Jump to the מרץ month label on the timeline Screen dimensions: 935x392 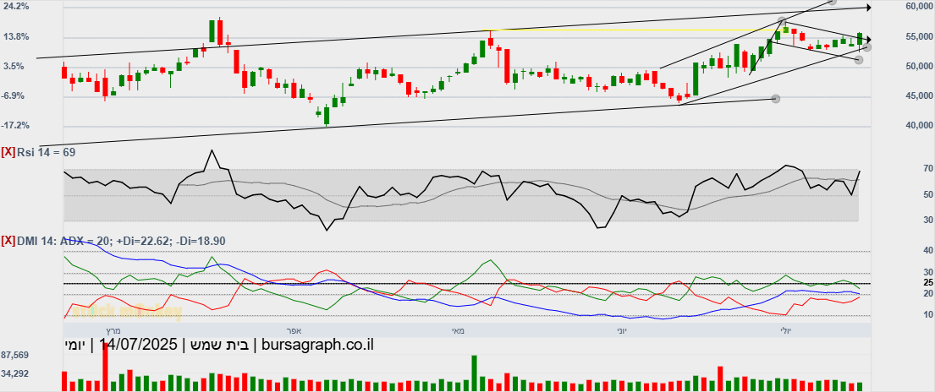[x=113, y=330]
